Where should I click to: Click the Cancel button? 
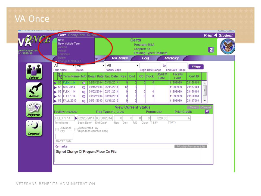click(206, 107)
